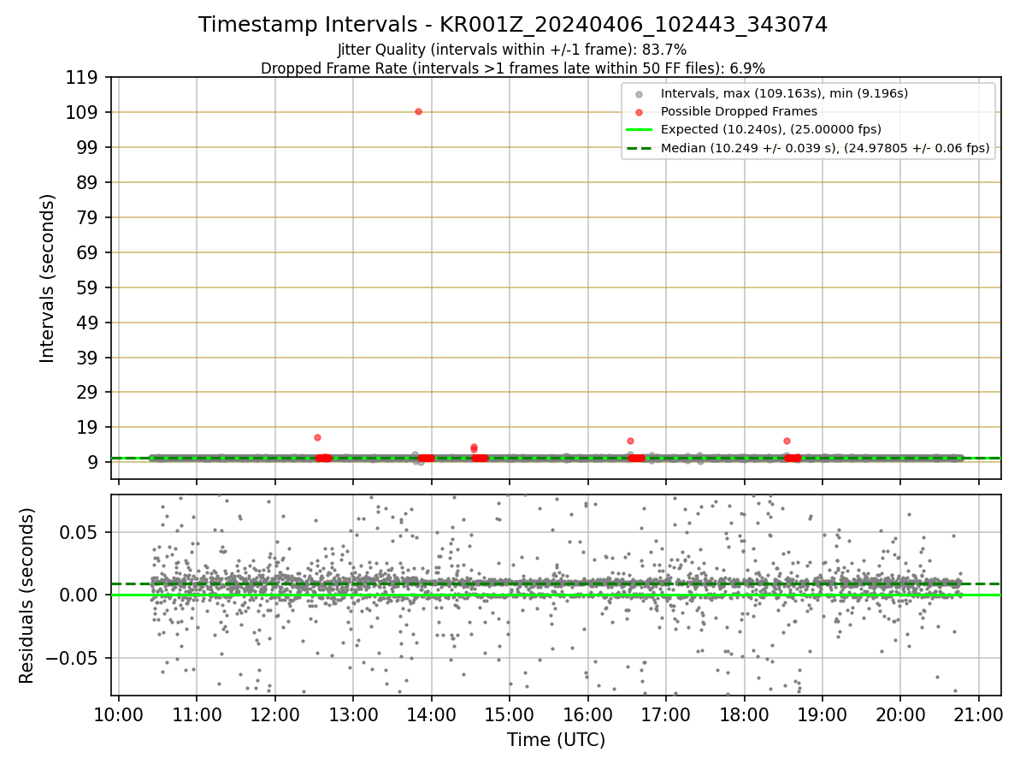The width and height of the screenshot is (1026, 770).
Task: Select the Dropped Frame Rate 6.9% subtitle
Action: [512, 68]
